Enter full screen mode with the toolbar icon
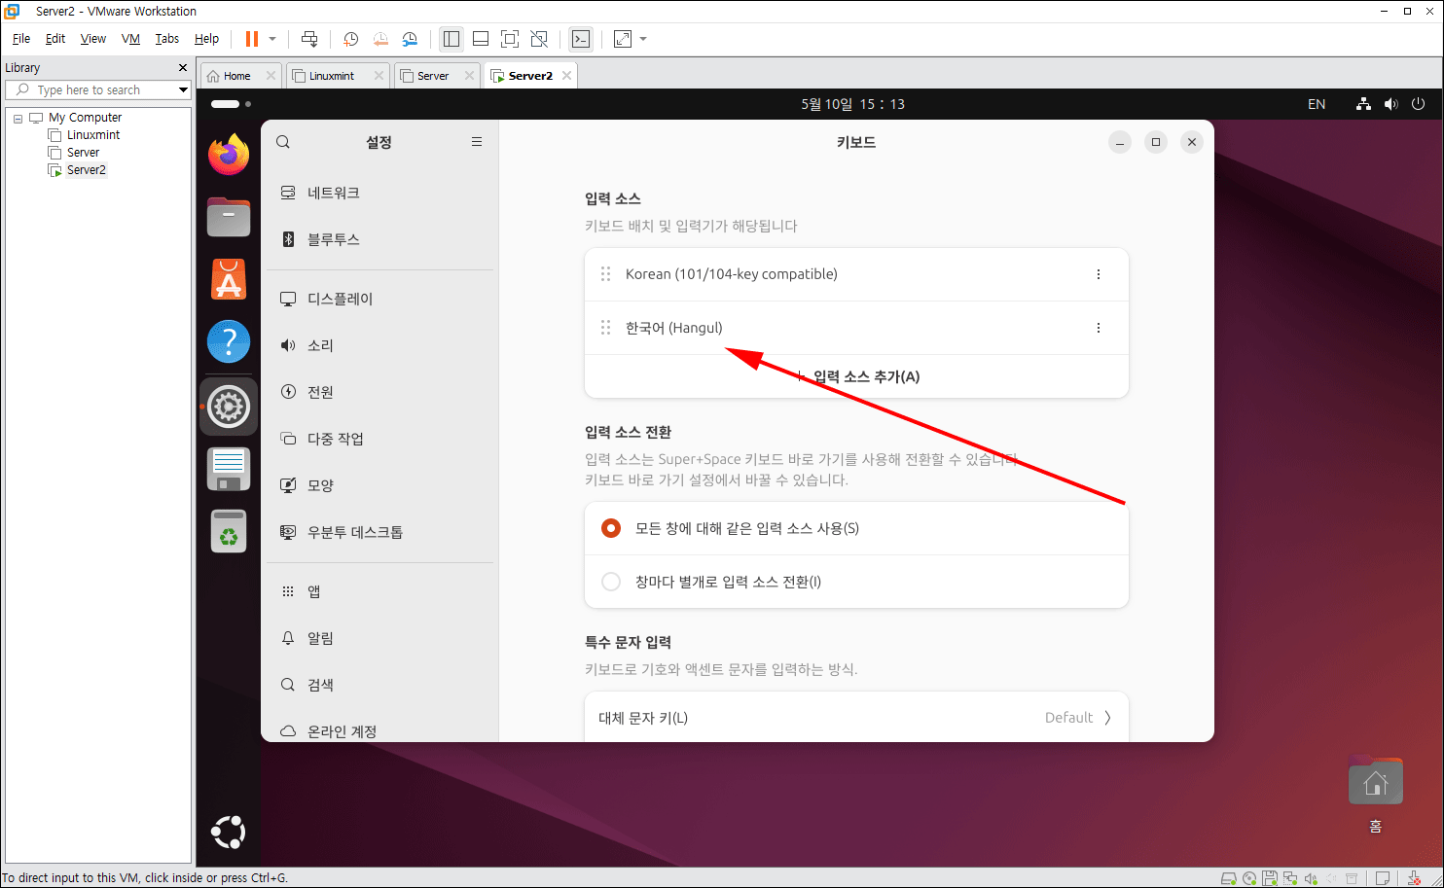This screenshot has width=1444, height=888. (510, 39)
